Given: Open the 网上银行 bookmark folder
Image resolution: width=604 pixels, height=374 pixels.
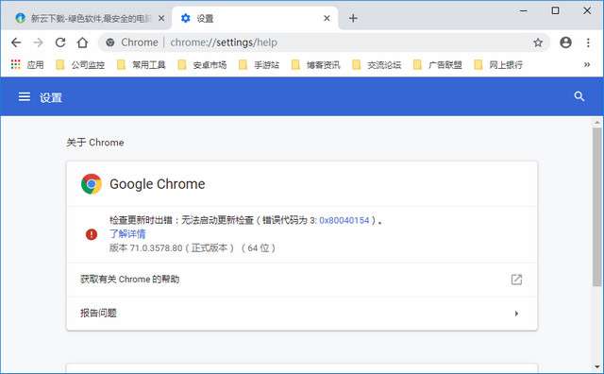Looking at the screenshot, I should click(x=498, y=64).
